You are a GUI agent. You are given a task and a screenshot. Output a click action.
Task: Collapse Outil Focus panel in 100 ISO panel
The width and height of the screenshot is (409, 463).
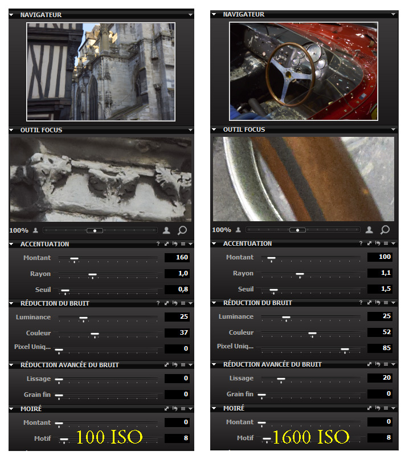pos(11,130)
